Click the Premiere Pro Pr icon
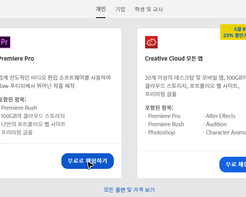Viewport: 246px width, 197px height. click(5, 42)
